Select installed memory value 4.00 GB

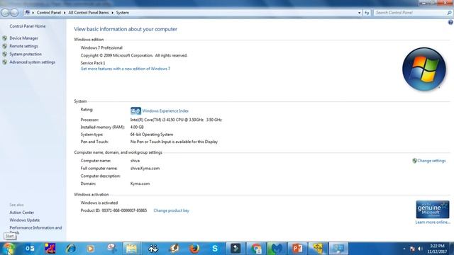[x=137, y=127]
